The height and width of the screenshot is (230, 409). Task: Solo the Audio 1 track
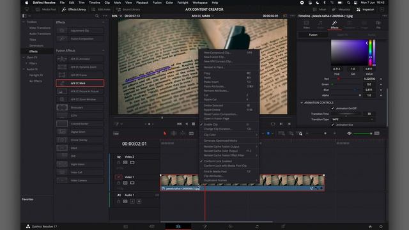coord(132,201)
